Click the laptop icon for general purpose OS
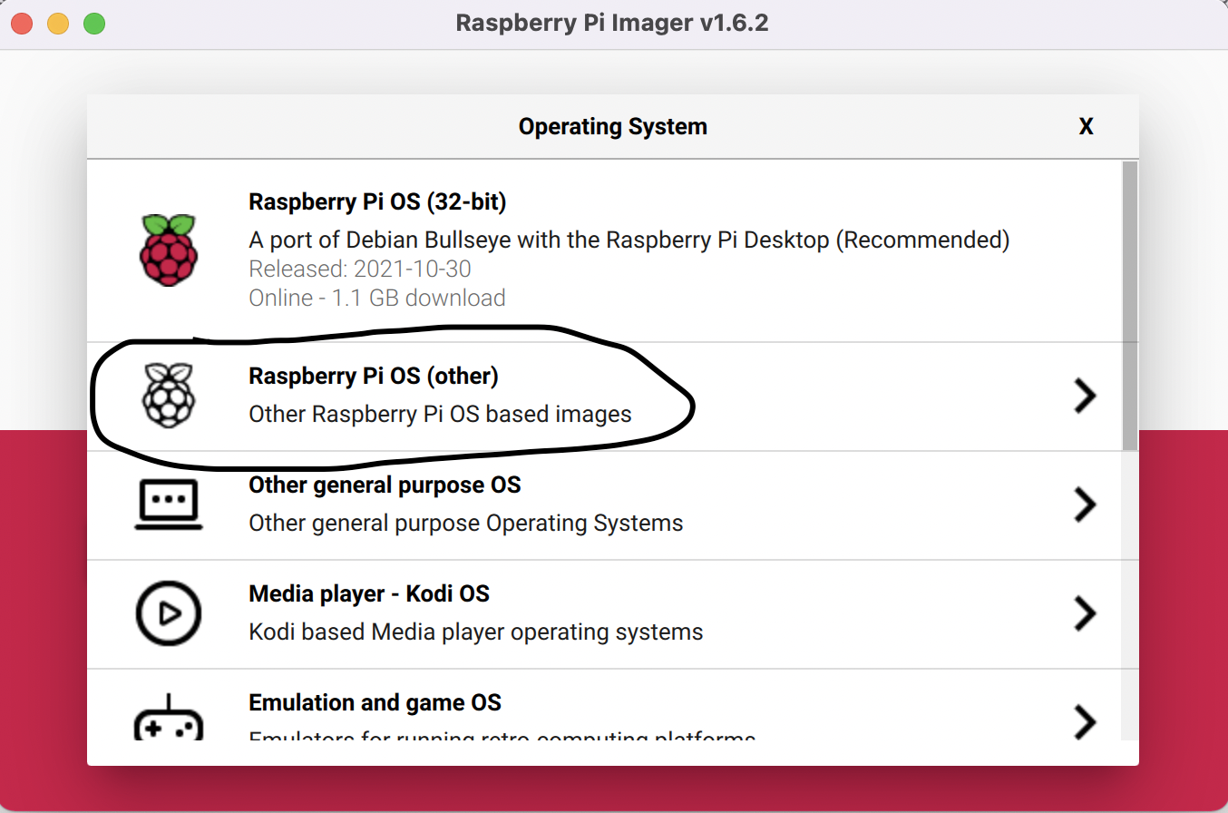This screenshot has height=813, width=1228. pos(169,504)
